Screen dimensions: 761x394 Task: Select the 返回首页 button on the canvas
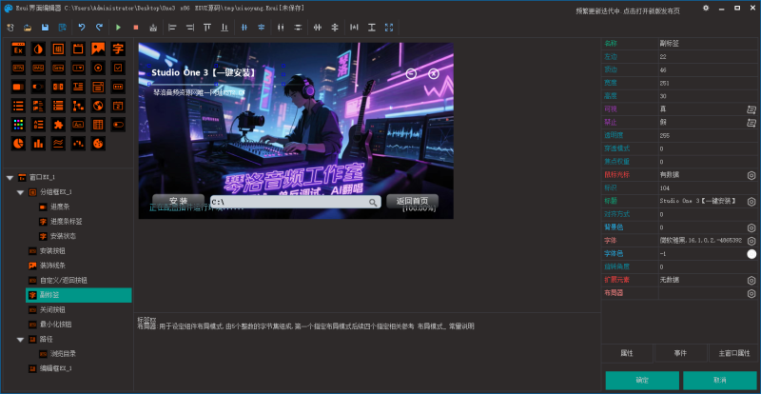tap(413, 201)
